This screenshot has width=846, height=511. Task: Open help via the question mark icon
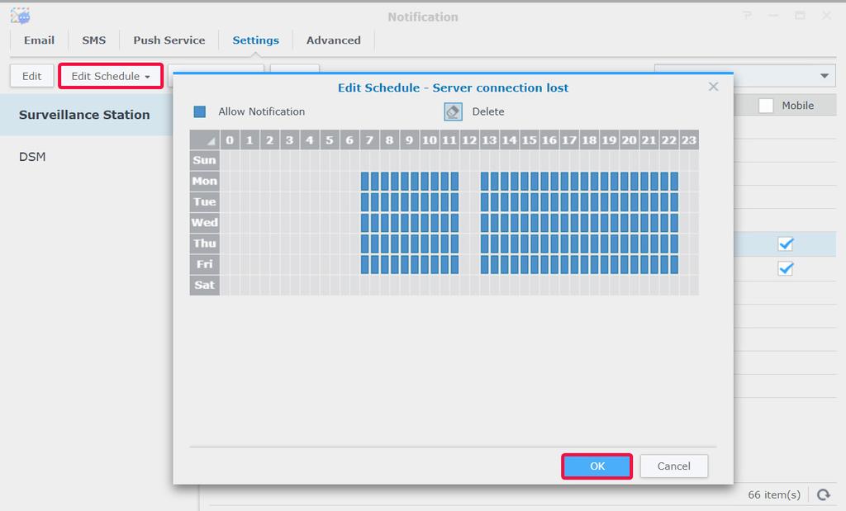point(747,16)
